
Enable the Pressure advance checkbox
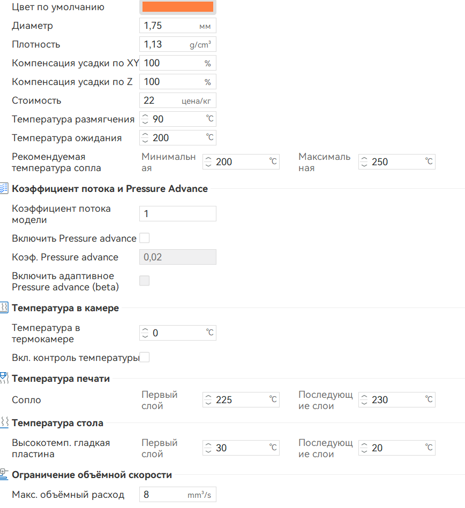point(144,237)
